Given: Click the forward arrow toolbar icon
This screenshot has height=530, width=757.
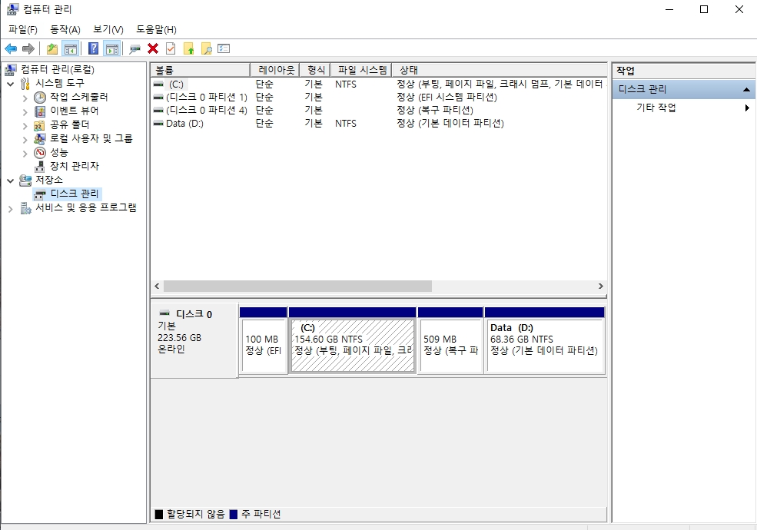Looking at the screenshot, I should click(28, 48).
